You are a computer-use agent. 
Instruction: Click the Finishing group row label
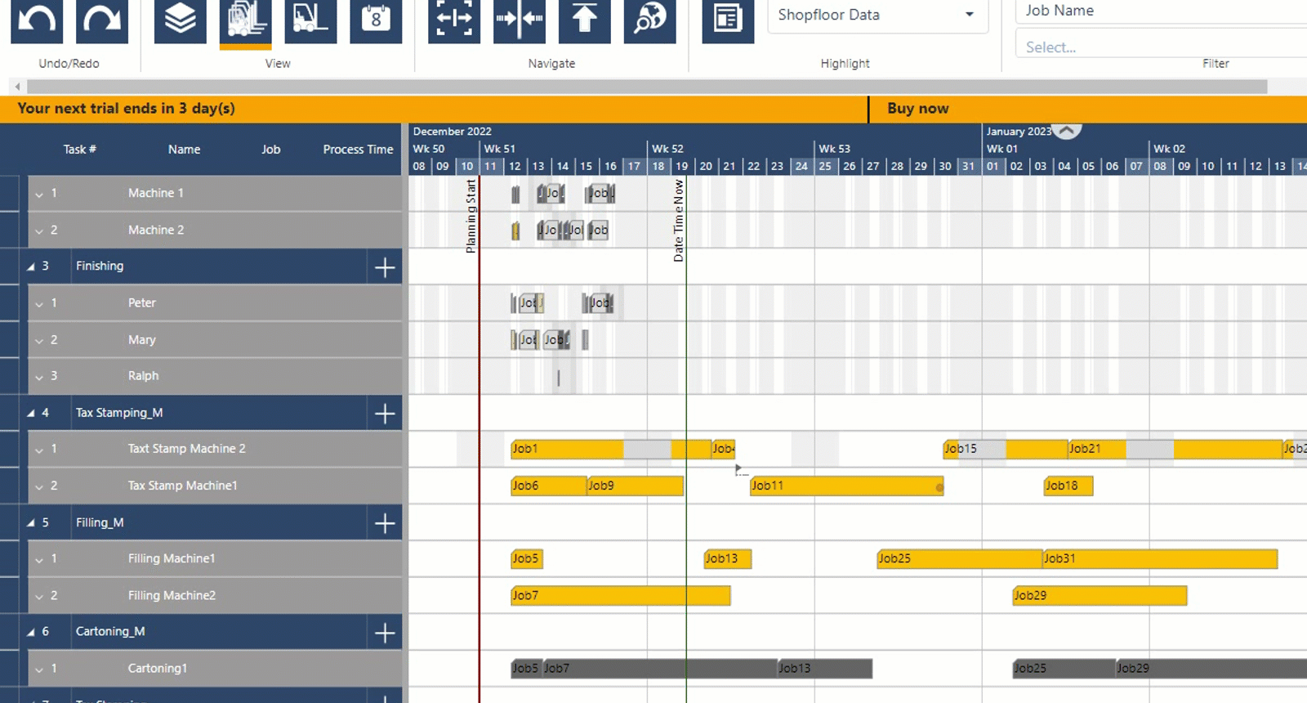click(100, 266)
